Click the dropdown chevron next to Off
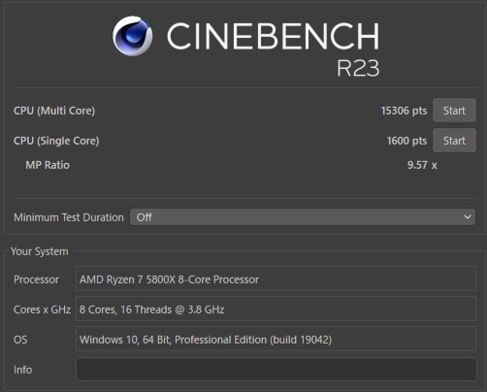The image size is (487, 392). point(468,217)
